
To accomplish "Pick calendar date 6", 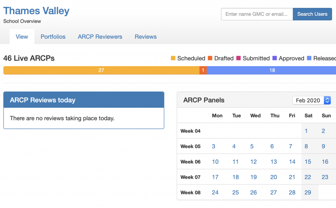I will click(x=272, y=146).
